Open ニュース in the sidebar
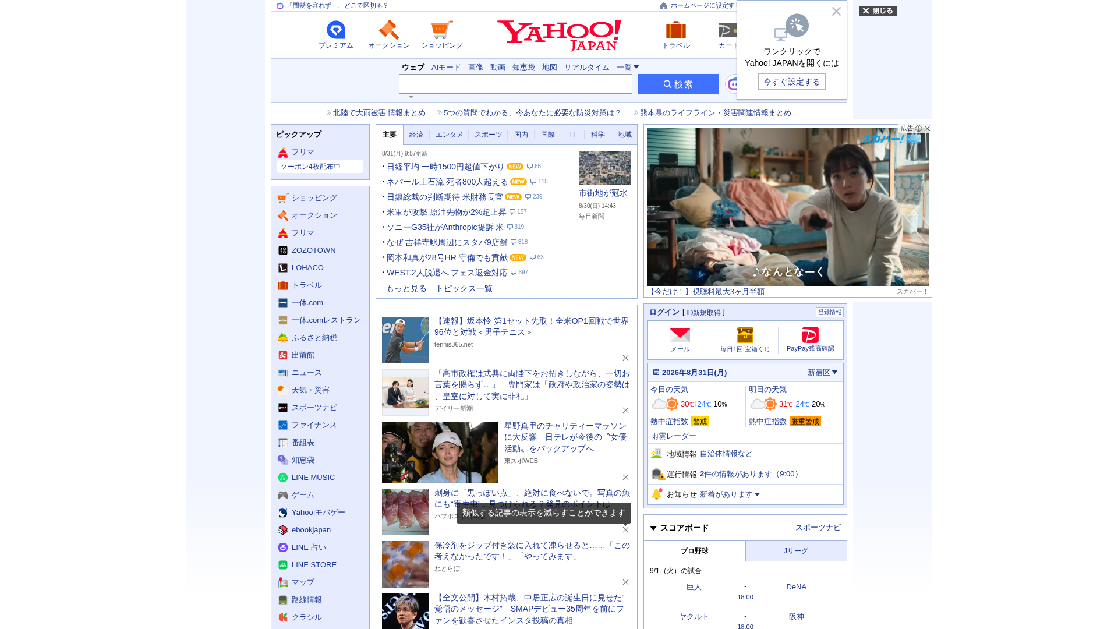 click(x=306, y=373)
